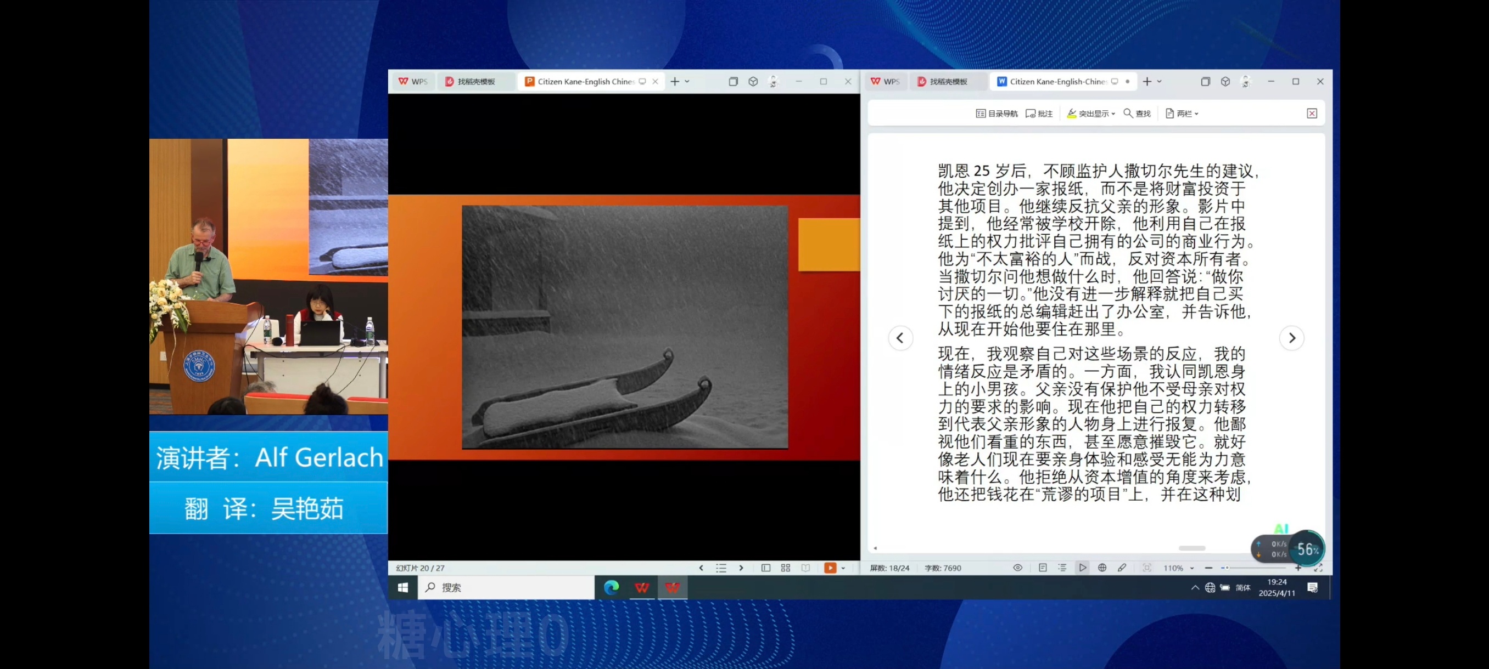Viewport: 1489px width, 669px height.
Task: Open WPS home tab in document window
Action: tap(886, 82)
